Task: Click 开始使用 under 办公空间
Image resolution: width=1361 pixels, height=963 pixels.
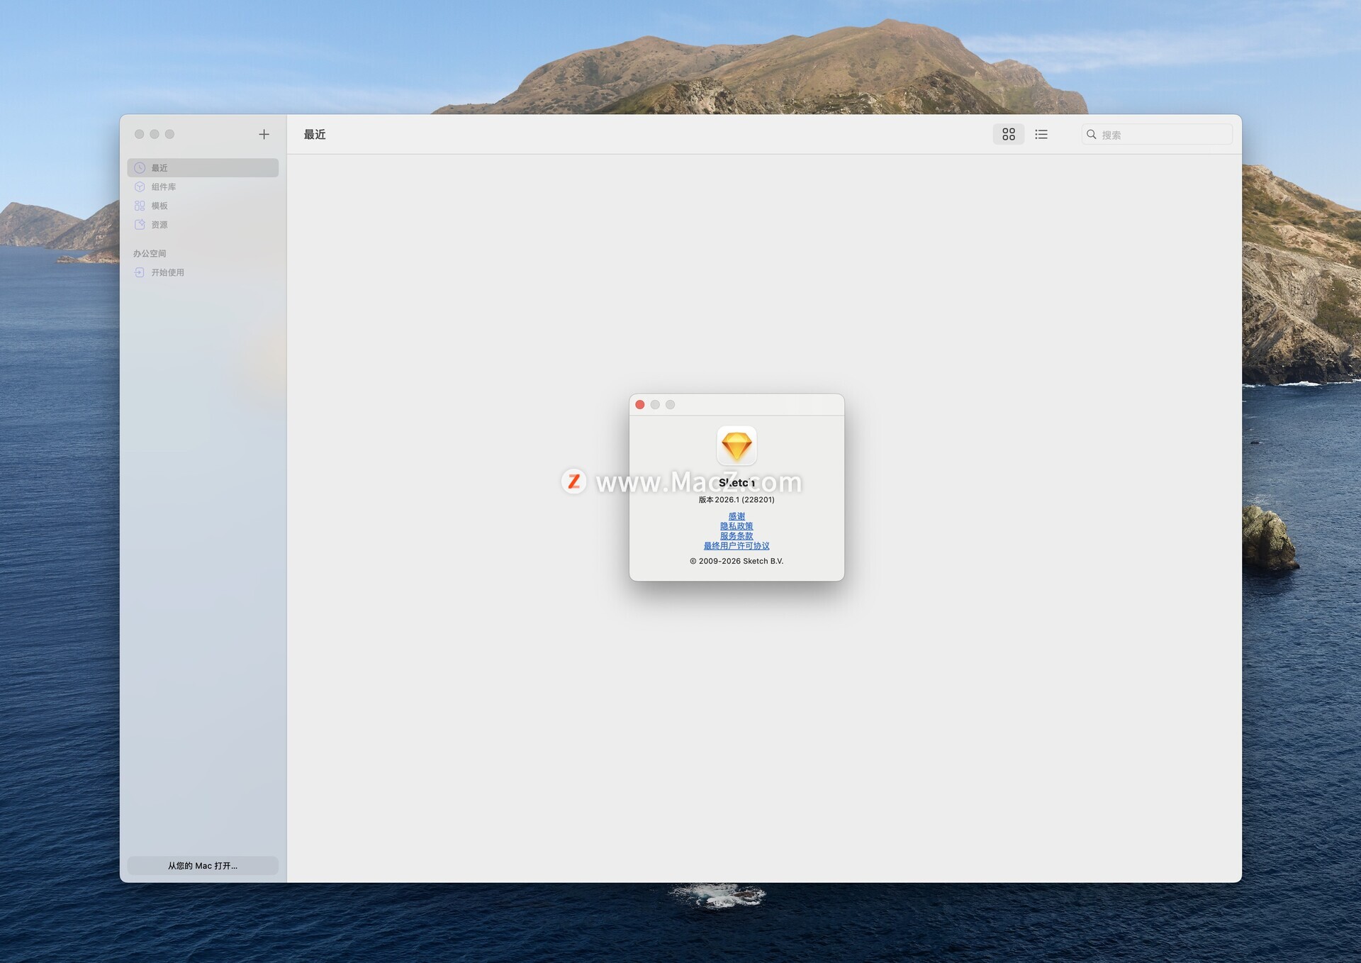Action: tap(167, 272)
